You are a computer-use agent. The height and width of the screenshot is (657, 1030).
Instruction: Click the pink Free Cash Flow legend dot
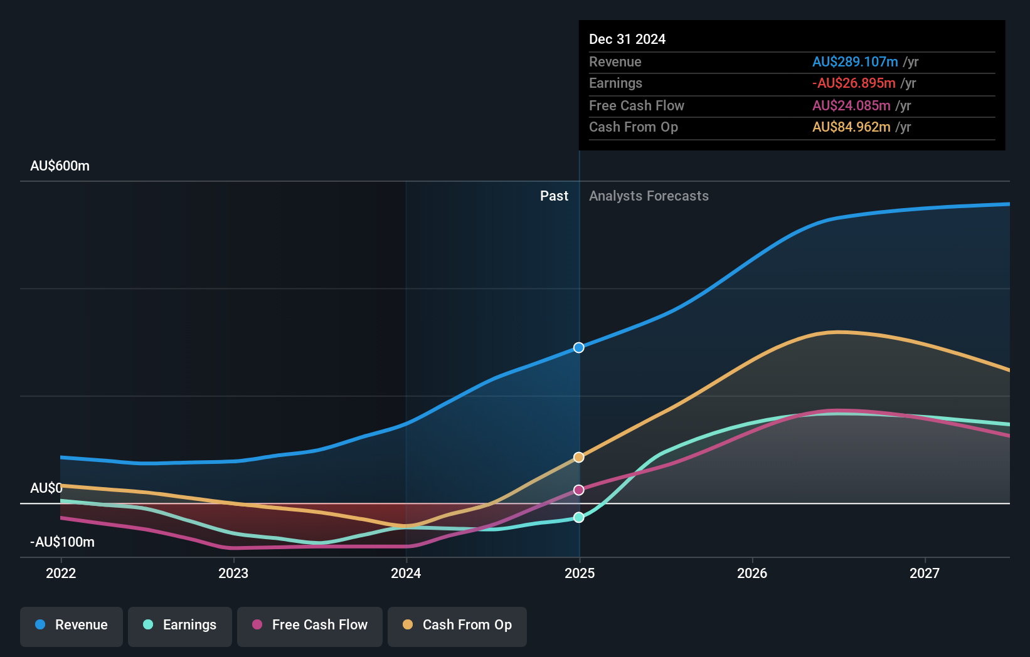258,625
